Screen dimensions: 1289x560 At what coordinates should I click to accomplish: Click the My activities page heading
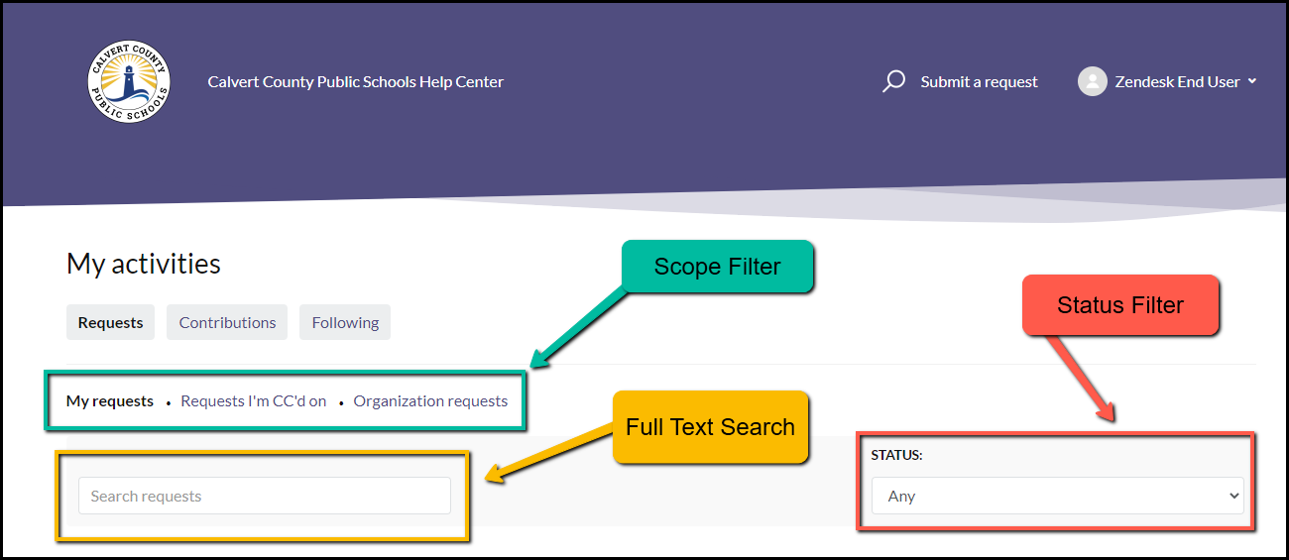click(x=144, y=264)
